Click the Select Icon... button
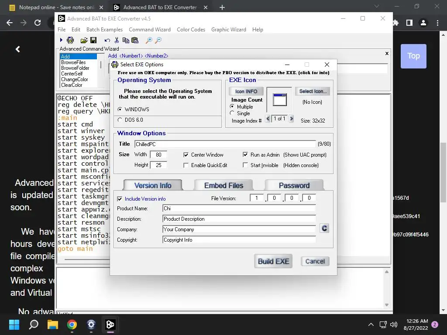This screenshot has width=447, height=335. click(313, 91)
